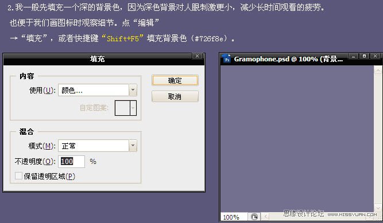Click the 取消 button in Fill dialog
This screenshot has height=223, width=383.
[175, 96]
